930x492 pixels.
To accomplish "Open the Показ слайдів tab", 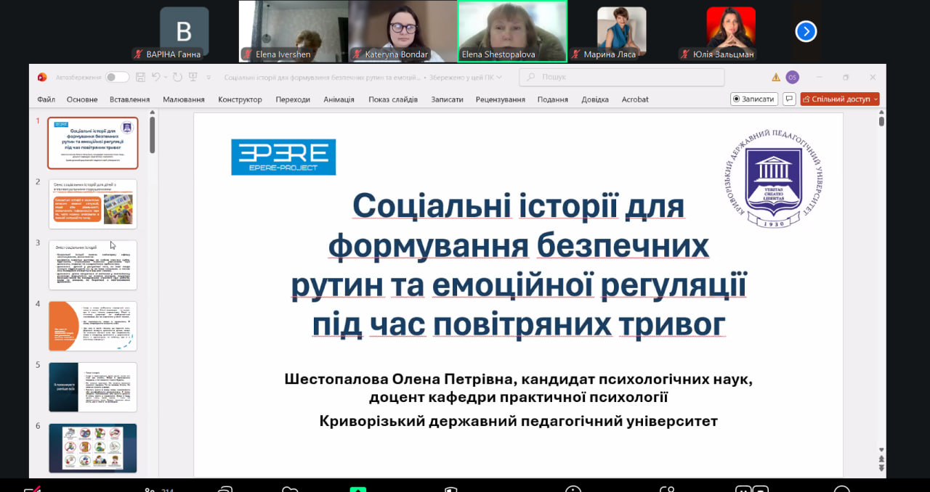I will point(392,99).
